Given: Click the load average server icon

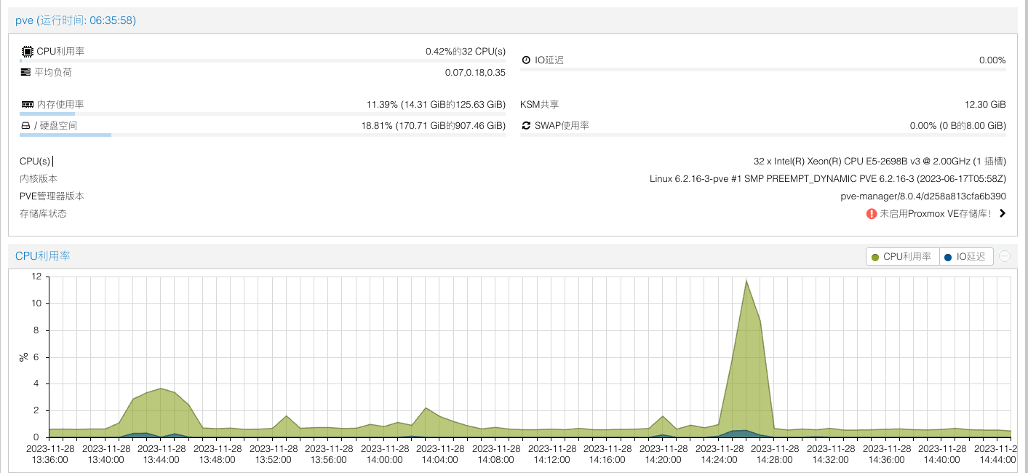Looking at the screenshot, I should point(26,72).
